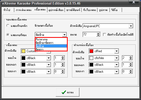Increase เนื้อเพลง ขอบเงา shadow value 0
This screenshot has height=100, width=141.
63,71
